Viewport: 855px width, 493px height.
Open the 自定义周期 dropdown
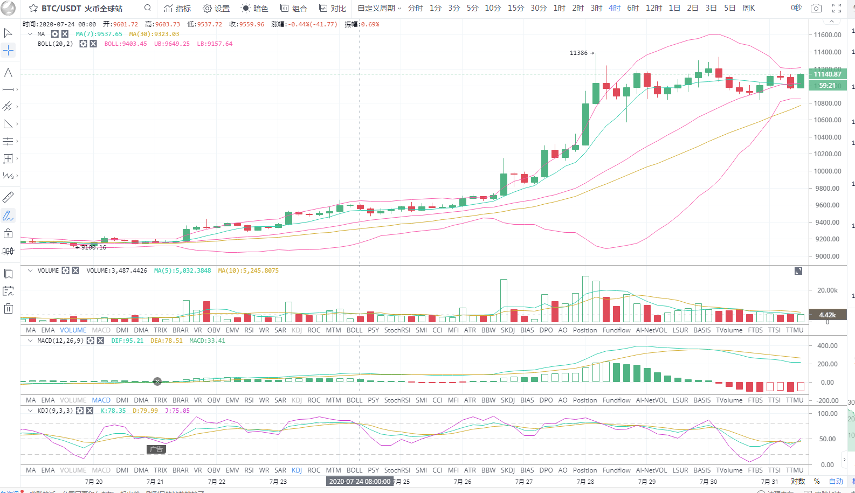(380, 8)
